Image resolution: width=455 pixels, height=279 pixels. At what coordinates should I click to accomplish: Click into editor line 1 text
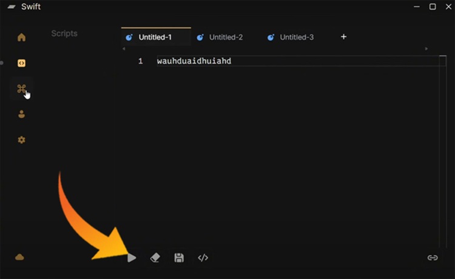coord(194,61)
